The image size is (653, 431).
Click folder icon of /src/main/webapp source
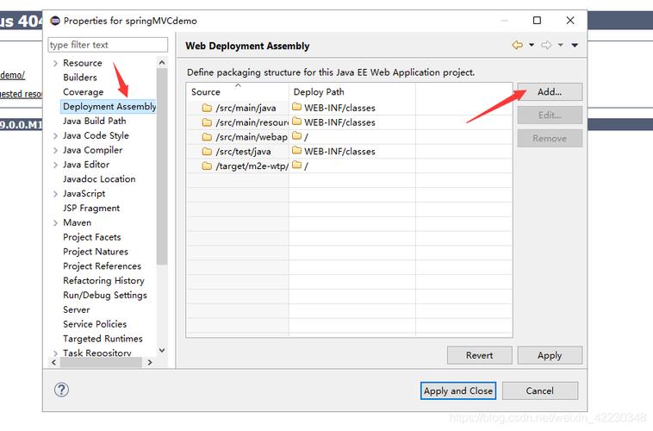click(207, 137)
